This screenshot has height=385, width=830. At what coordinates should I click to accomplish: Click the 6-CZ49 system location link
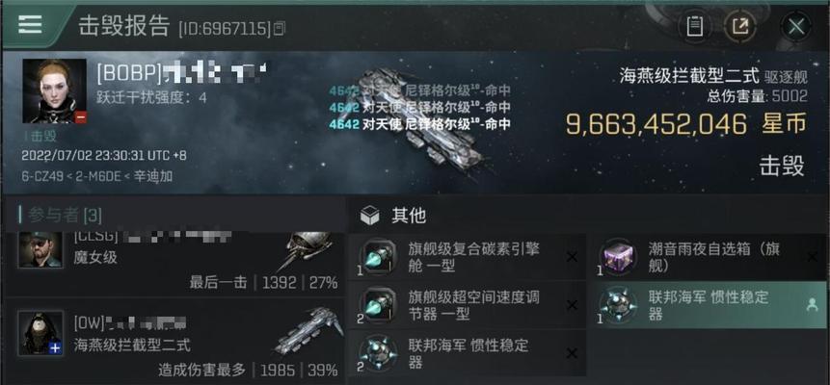[x=39, y=176]
